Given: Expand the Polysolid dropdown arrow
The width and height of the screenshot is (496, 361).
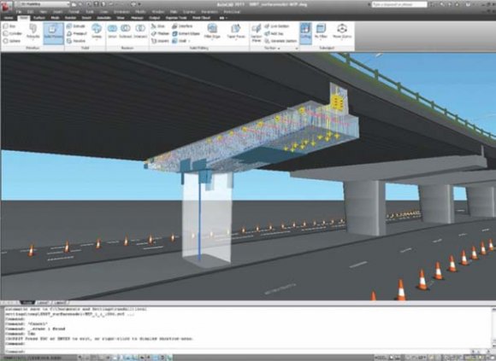Looking at the screenshot, I should (x=32, y=40).
